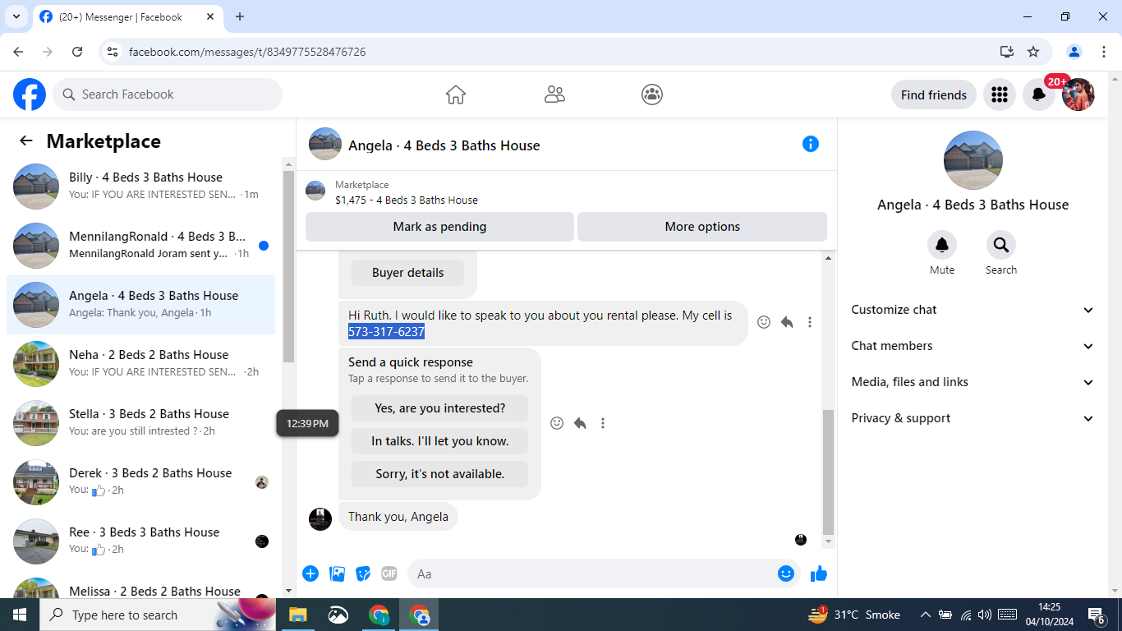The width and height of the screenshot is (1122, 631).
Task: Open the $1,475 listing thumbnail
Action: point(315,191)
